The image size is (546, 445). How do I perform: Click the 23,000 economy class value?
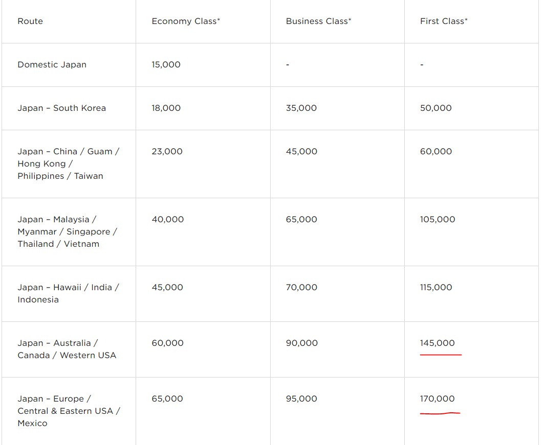[167, 152]
